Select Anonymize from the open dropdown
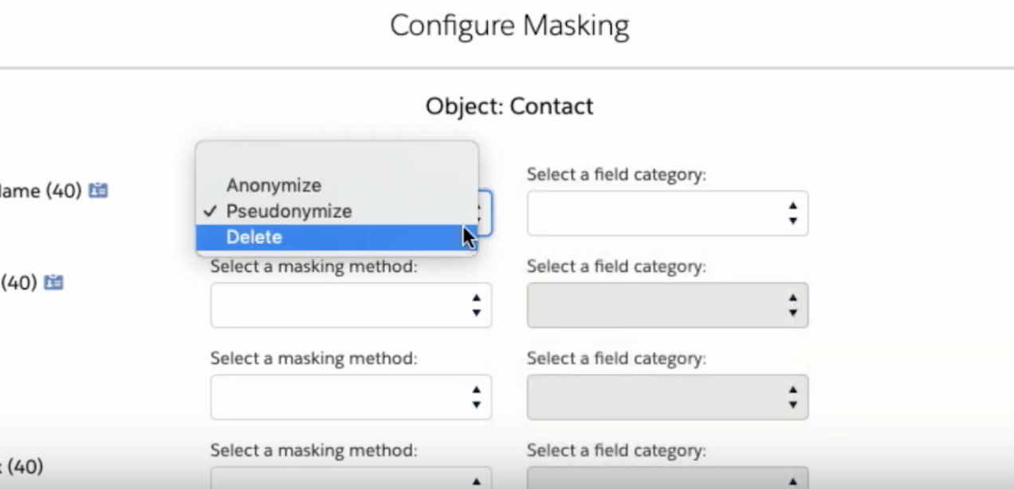Viewport: 1014px width, 489px height. (x=274, y=185)
